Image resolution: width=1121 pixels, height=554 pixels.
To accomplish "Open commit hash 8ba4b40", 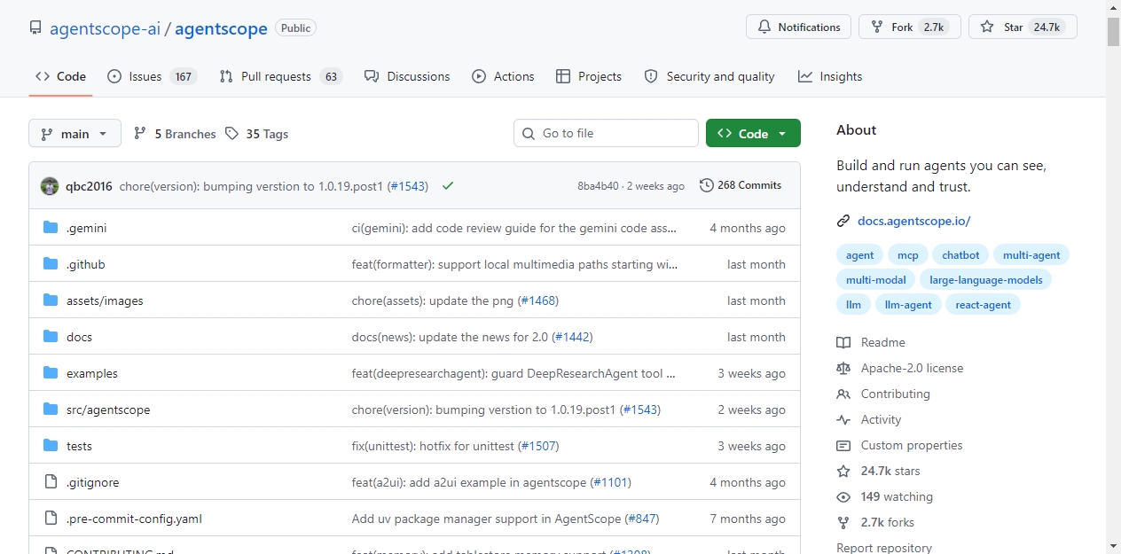I will [598, 186].
